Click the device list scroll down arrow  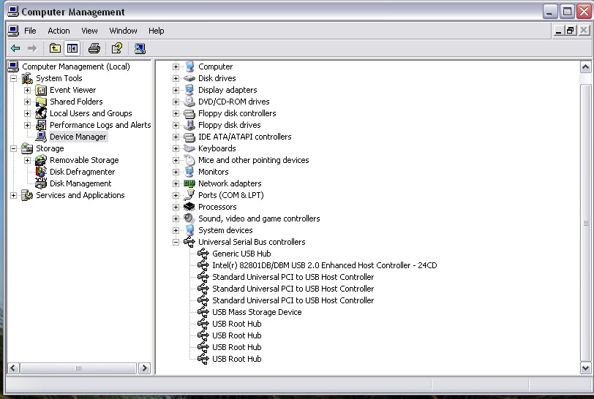[585, 368]
